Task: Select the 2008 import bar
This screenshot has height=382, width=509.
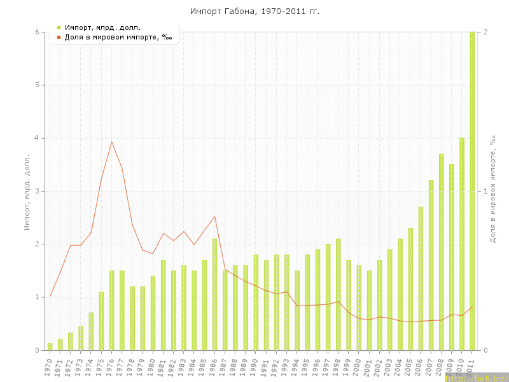Action: point(442,251)
